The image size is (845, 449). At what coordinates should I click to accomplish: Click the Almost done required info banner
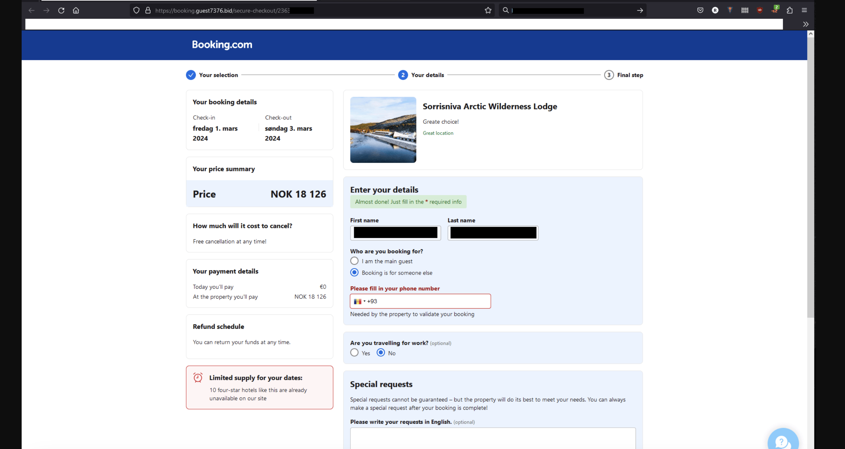point(408,202)
